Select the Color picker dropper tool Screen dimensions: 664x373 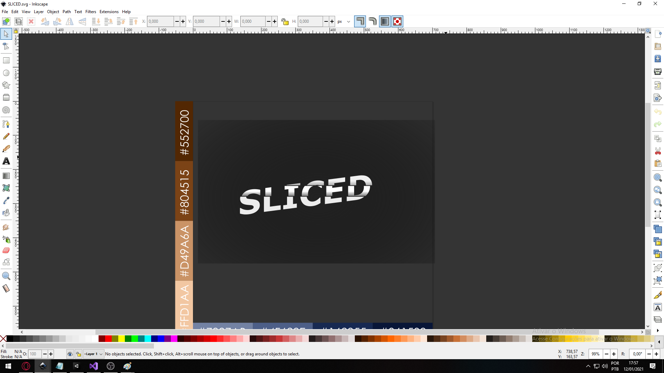6,201
